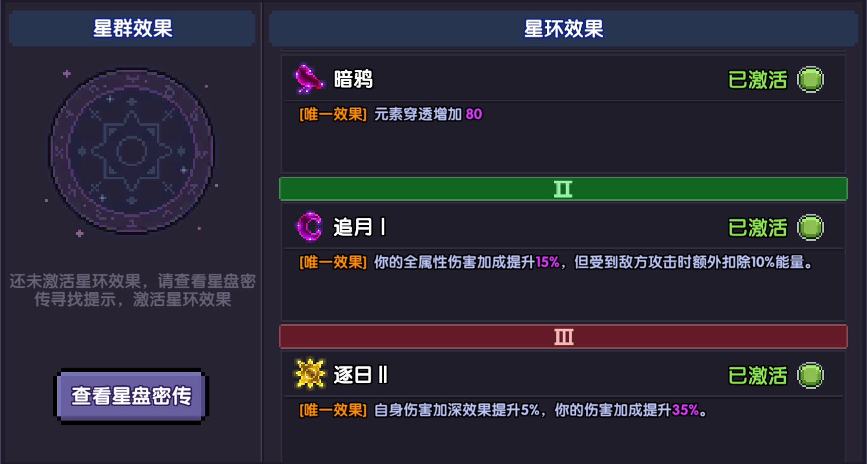Select the 星环效果 header tab
Image resolution: width=867 pixels, height=464 pixels.
(563, 28)
